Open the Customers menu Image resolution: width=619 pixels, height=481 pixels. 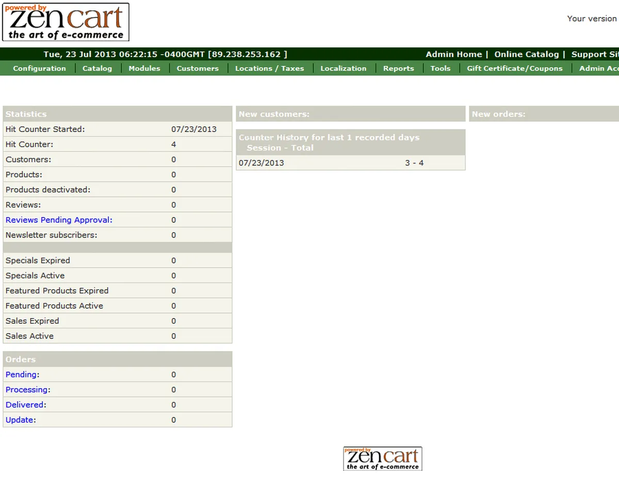(x=198, y=68)
